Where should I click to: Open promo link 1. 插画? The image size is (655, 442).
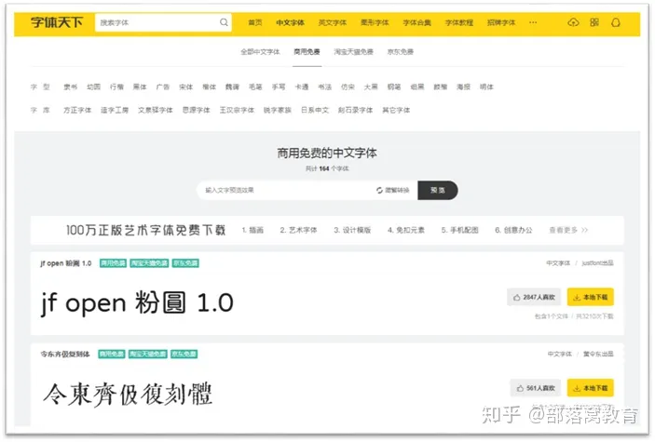click(x=252, y=230)
